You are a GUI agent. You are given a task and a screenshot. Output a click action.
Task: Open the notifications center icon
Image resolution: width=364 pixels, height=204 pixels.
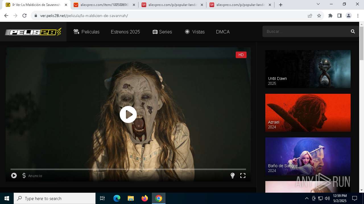click(355, 198)
